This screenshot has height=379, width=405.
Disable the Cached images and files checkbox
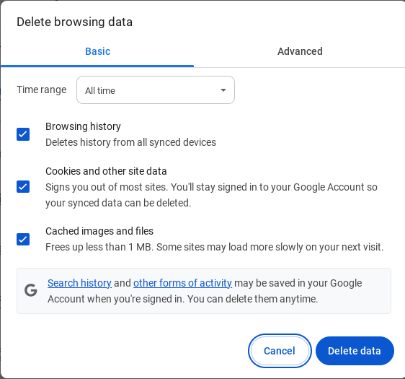tap(23, 239)
